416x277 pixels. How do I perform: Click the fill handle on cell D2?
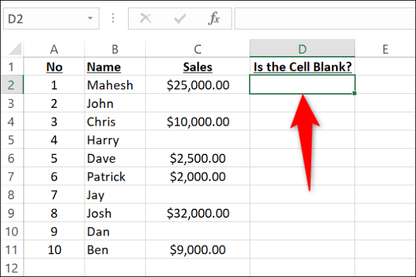355,94
